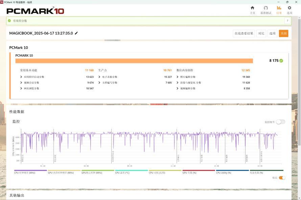
Task: Click score value 13 623
Action: click(x=90, y=77)
